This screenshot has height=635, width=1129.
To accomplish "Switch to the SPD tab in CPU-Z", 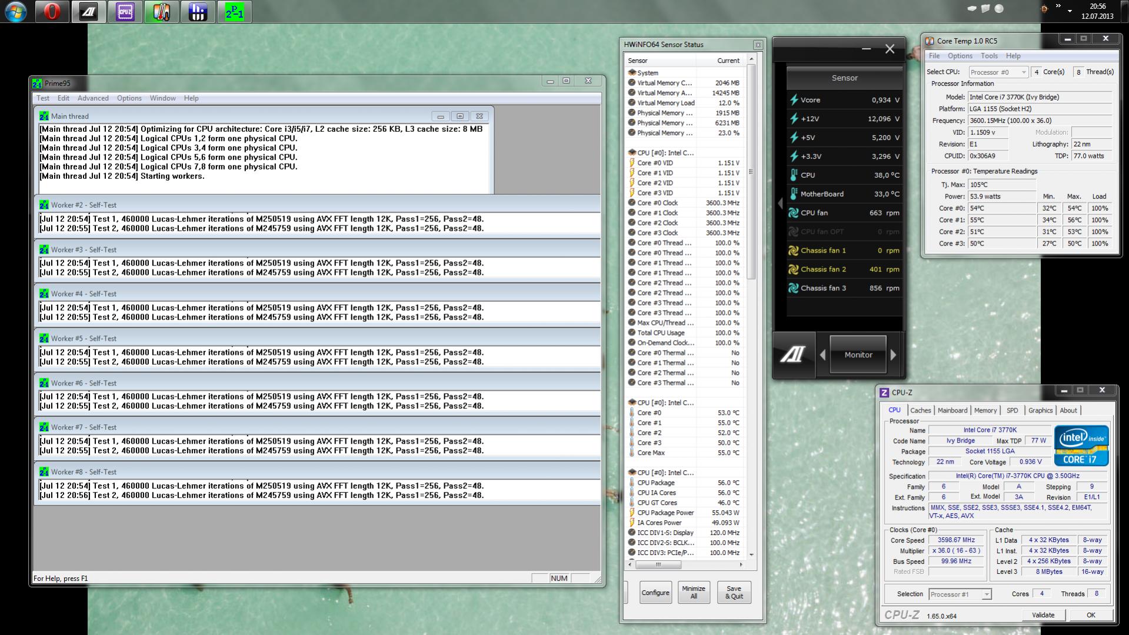I will (x=1012, y=411).
